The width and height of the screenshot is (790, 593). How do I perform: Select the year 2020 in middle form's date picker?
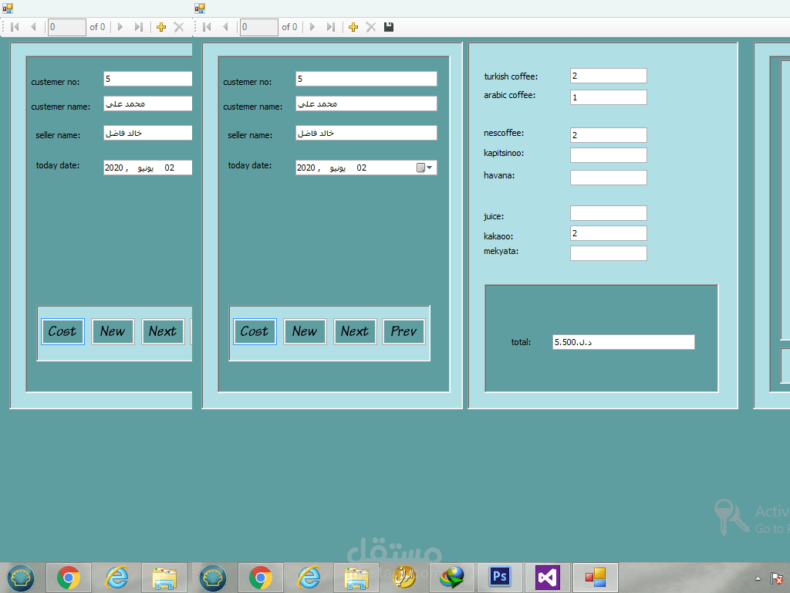tap(306, 168)
